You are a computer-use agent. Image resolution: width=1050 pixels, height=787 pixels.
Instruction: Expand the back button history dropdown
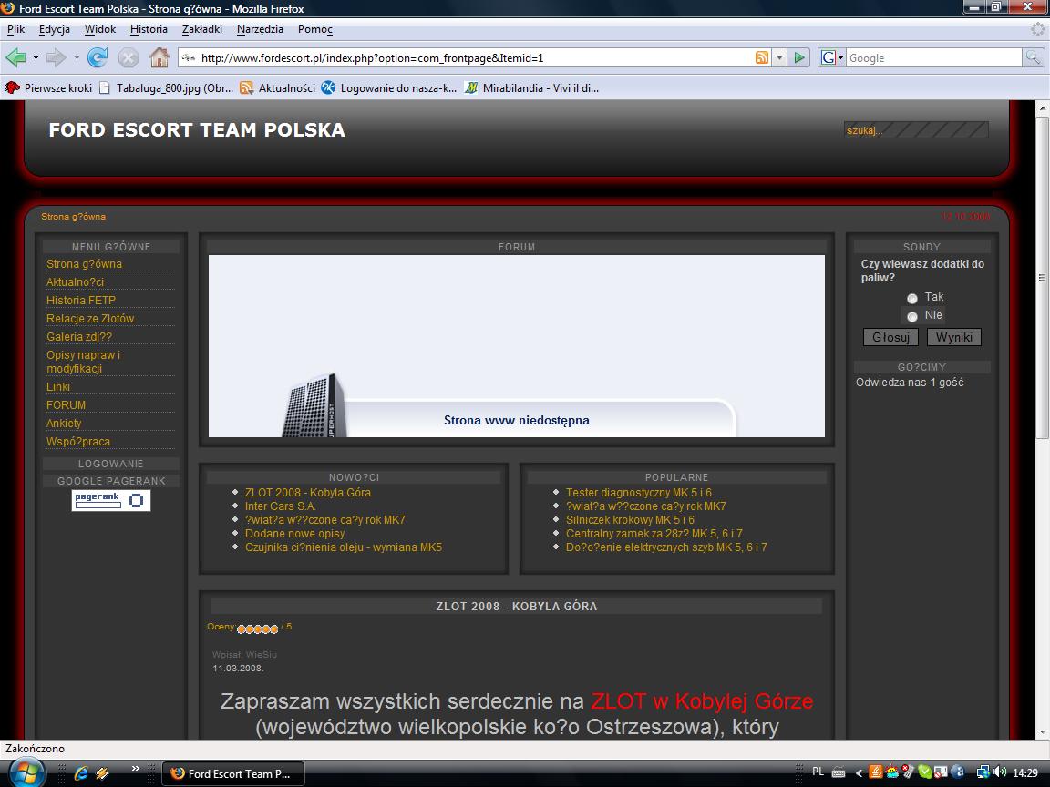[x=36, y=57]
